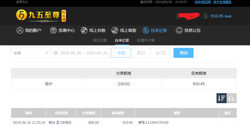
Task: Switch to the 投注记录 tab
Action: [x=100, y=40]
